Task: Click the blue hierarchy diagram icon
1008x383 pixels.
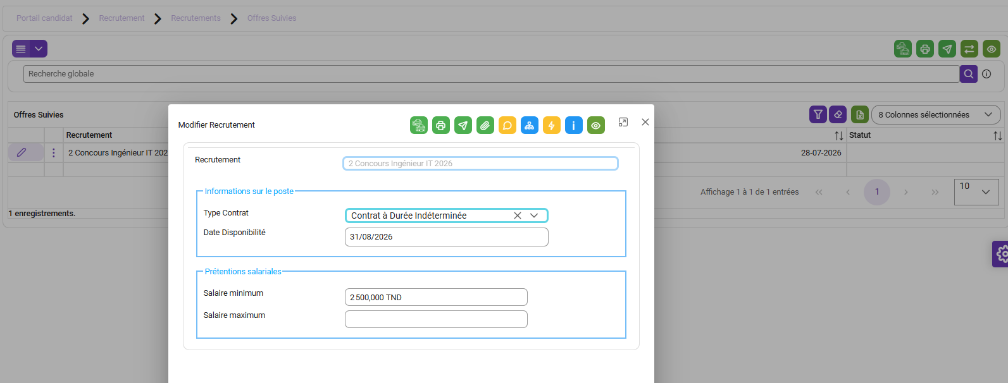Action: [530, 125]
